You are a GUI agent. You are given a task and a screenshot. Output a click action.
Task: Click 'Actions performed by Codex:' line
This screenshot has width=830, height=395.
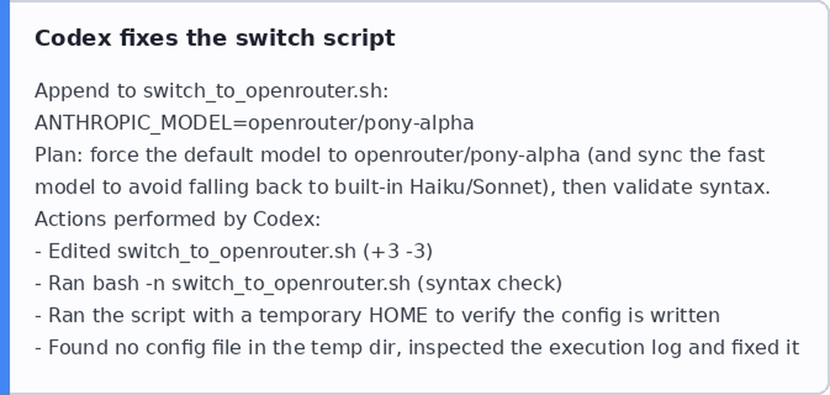[x=178, y=219]
